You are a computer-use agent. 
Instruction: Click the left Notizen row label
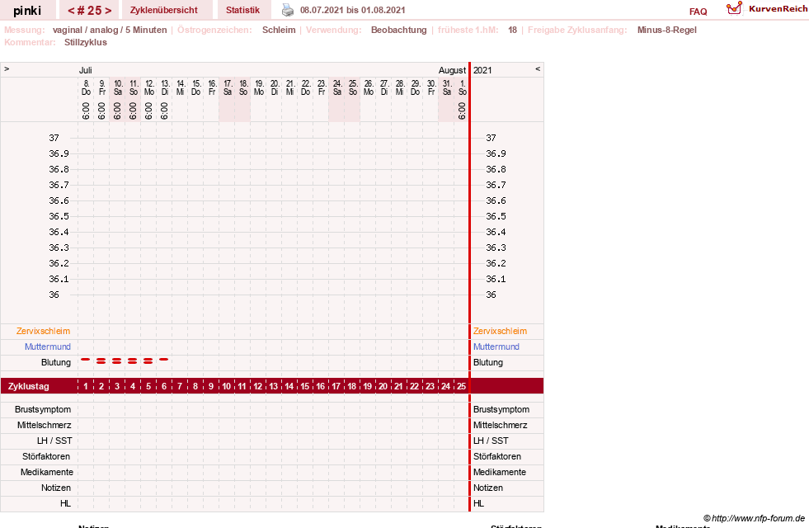pyautogui.click(x=56, y=488)
